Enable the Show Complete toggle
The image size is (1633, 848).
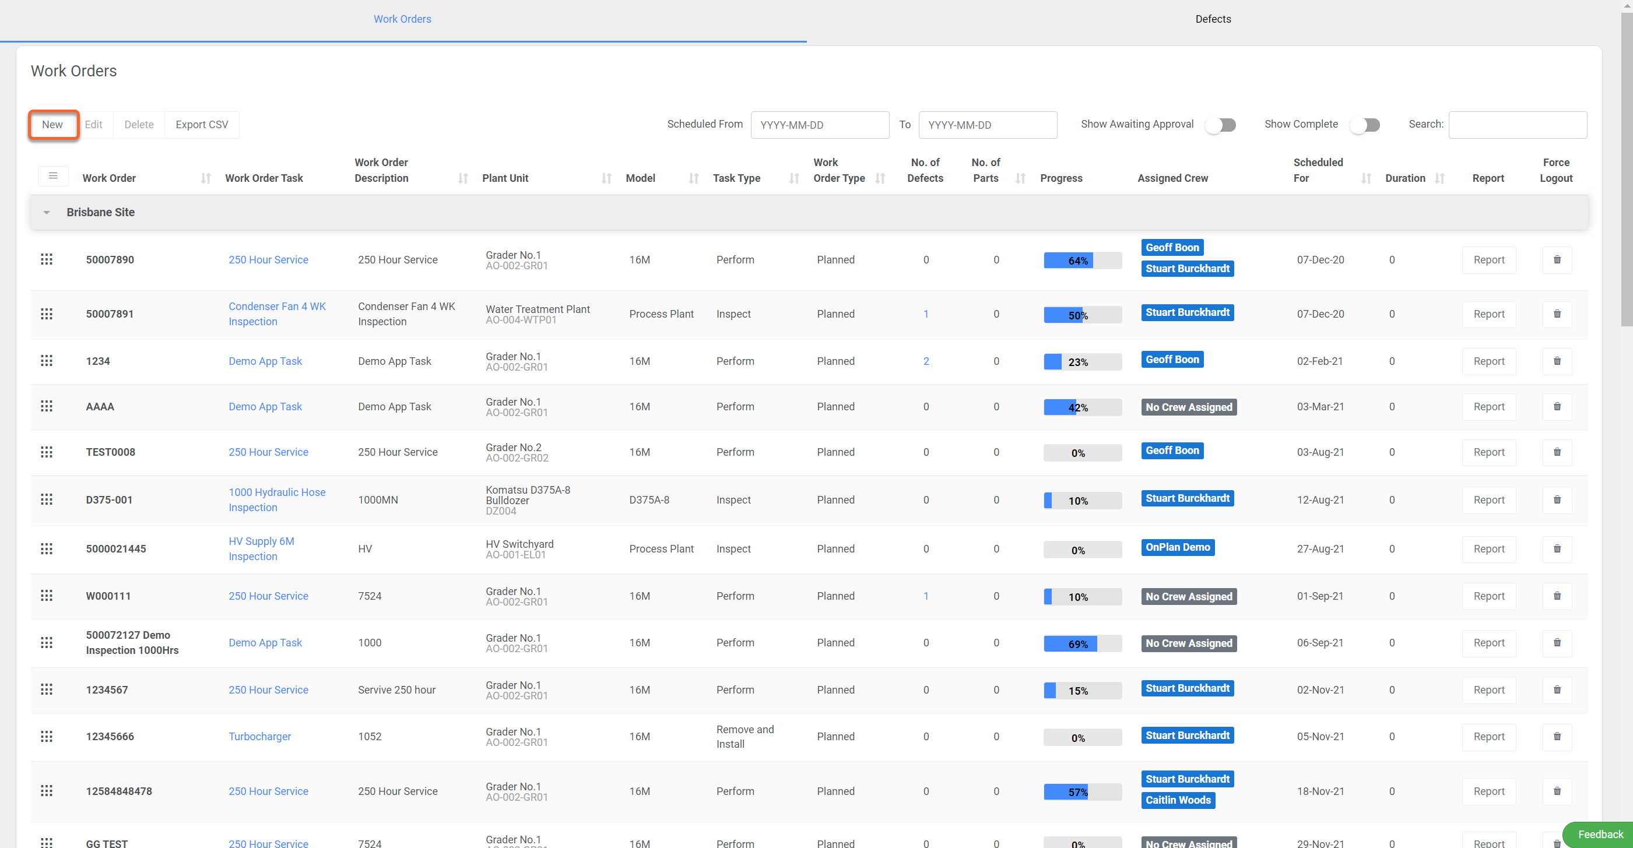click(1365, 125)
